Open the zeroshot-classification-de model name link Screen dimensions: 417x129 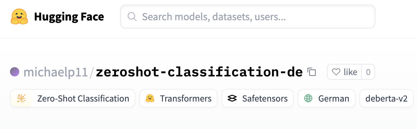[199, 72]
